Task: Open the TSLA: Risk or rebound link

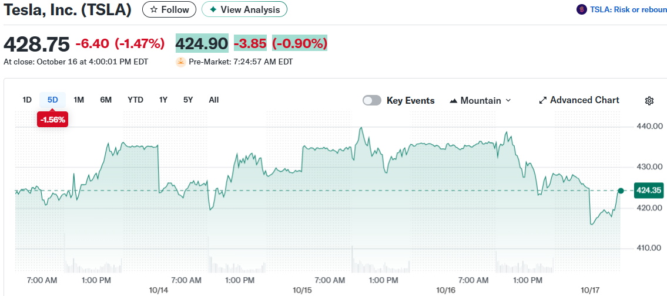Action: pyautogui.click(x=628, y=9)
